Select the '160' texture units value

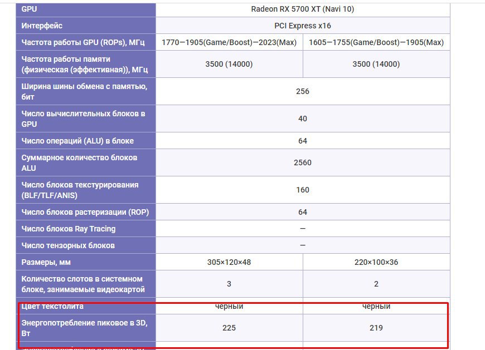[303, 190]
